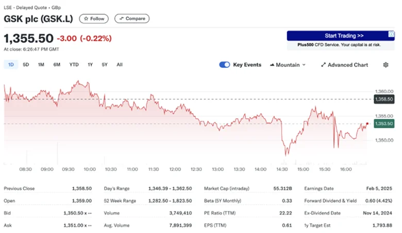
Task: Click 52 Week Range value
Action: (170, 201)
